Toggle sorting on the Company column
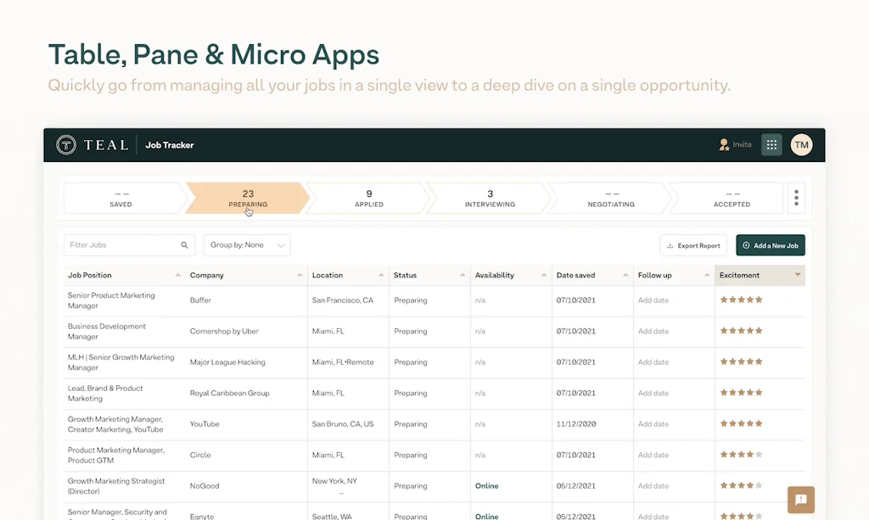 (x=298, y=275)
